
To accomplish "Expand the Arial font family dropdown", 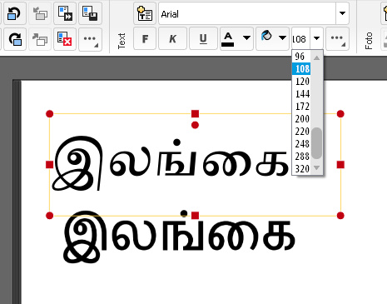I will 342,13.
